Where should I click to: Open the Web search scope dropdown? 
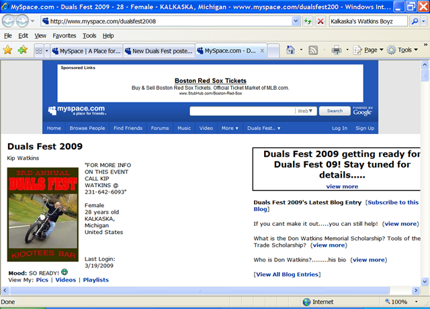coord(306,111)
